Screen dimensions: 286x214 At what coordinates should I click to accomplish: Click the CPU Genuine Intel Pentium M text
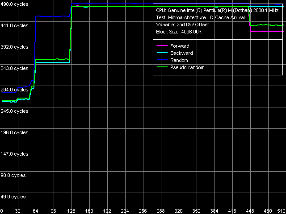(217, 11)
